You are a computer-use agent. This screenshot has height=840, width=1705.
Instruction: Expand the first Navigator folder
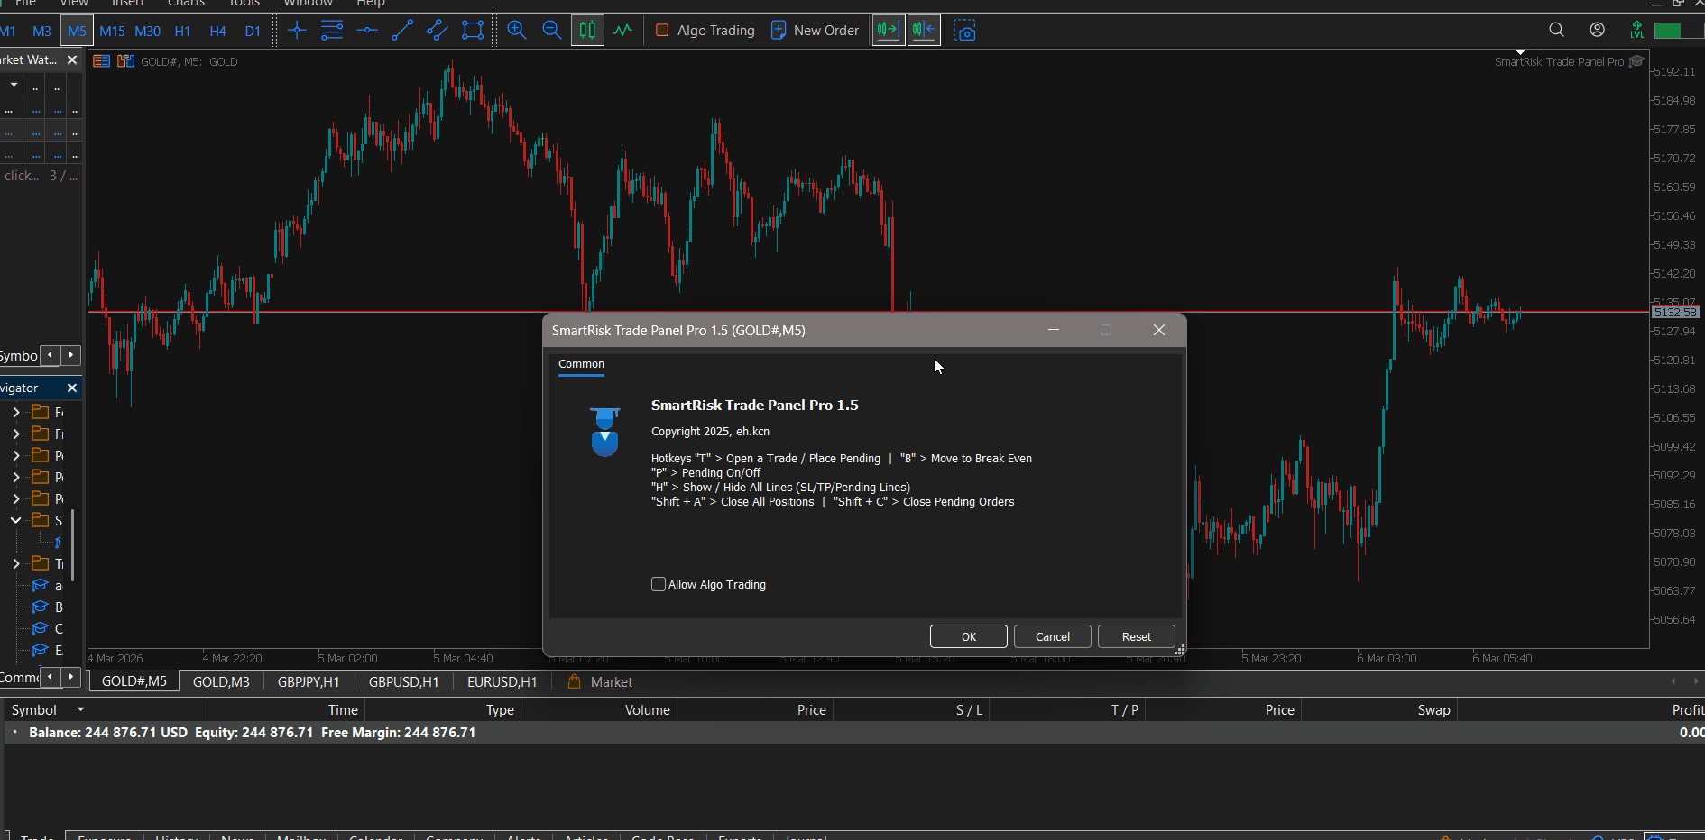(16, 412)
